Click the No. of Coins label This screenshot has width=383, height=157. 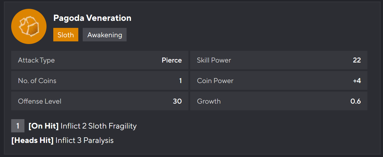click(x=37, y=81)
